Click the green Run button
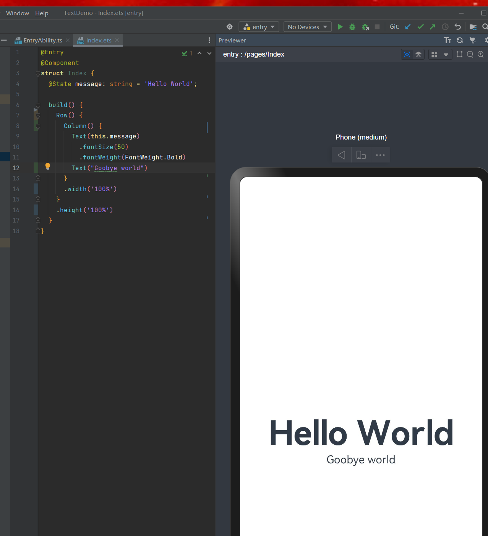 coord(340,27)
